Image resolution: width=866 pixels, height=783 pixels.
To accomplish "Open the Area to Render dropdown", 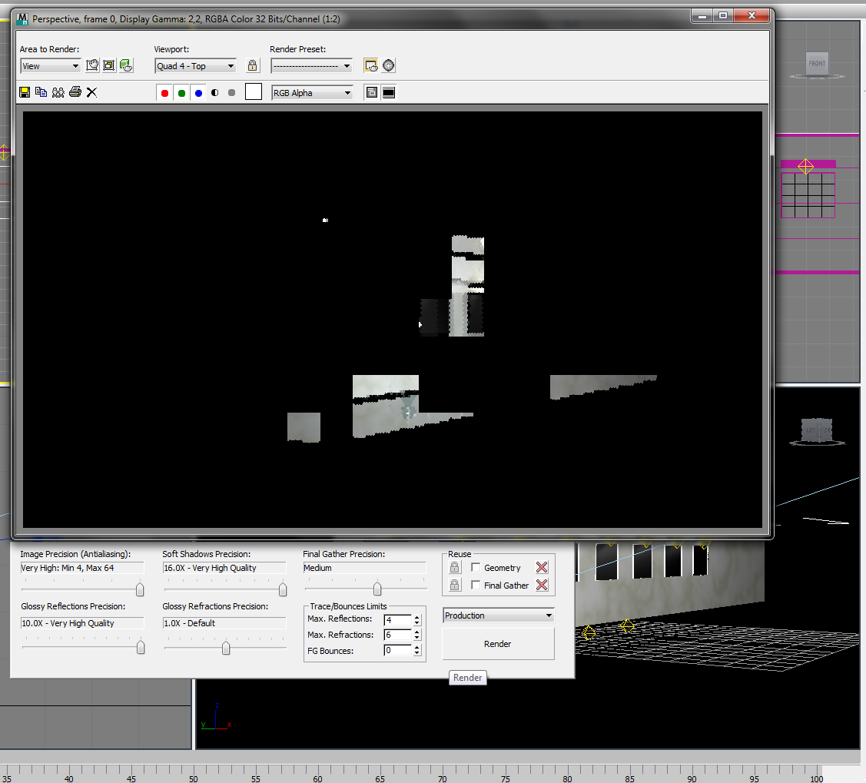I will [x=51, y=66].
